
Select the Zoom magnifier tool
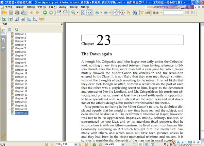pos(73,13)
